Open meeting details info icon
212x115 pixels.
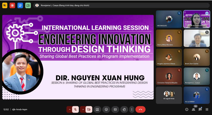187,109
